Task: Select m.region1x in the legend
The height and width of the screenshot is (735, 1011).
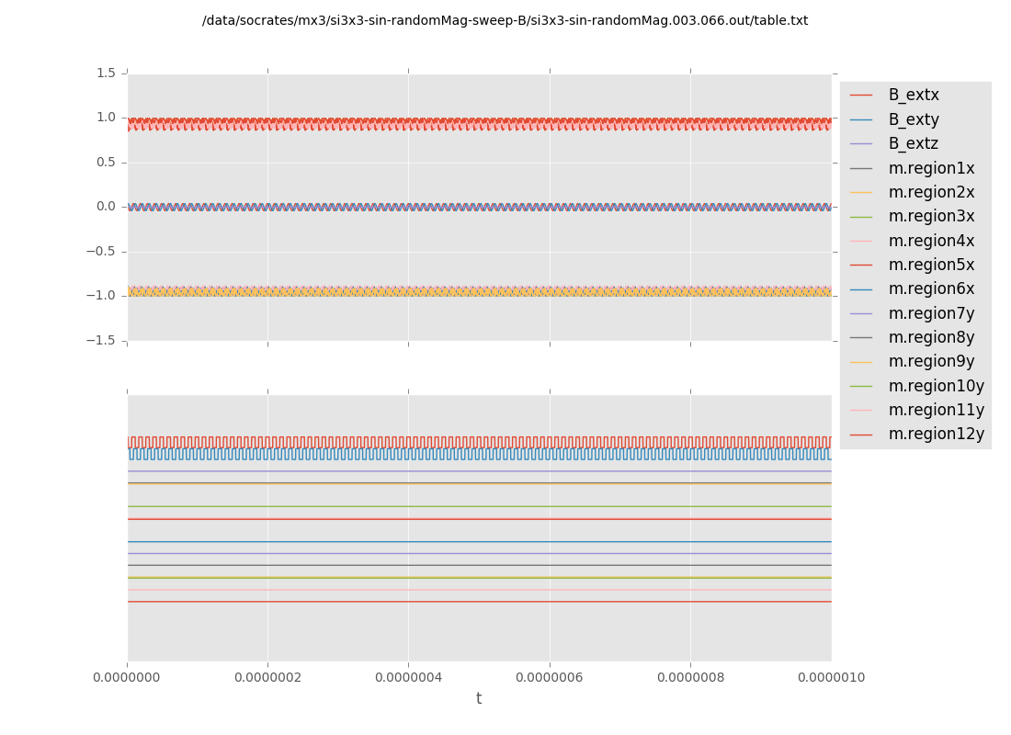Action: [x=931, y=168]
